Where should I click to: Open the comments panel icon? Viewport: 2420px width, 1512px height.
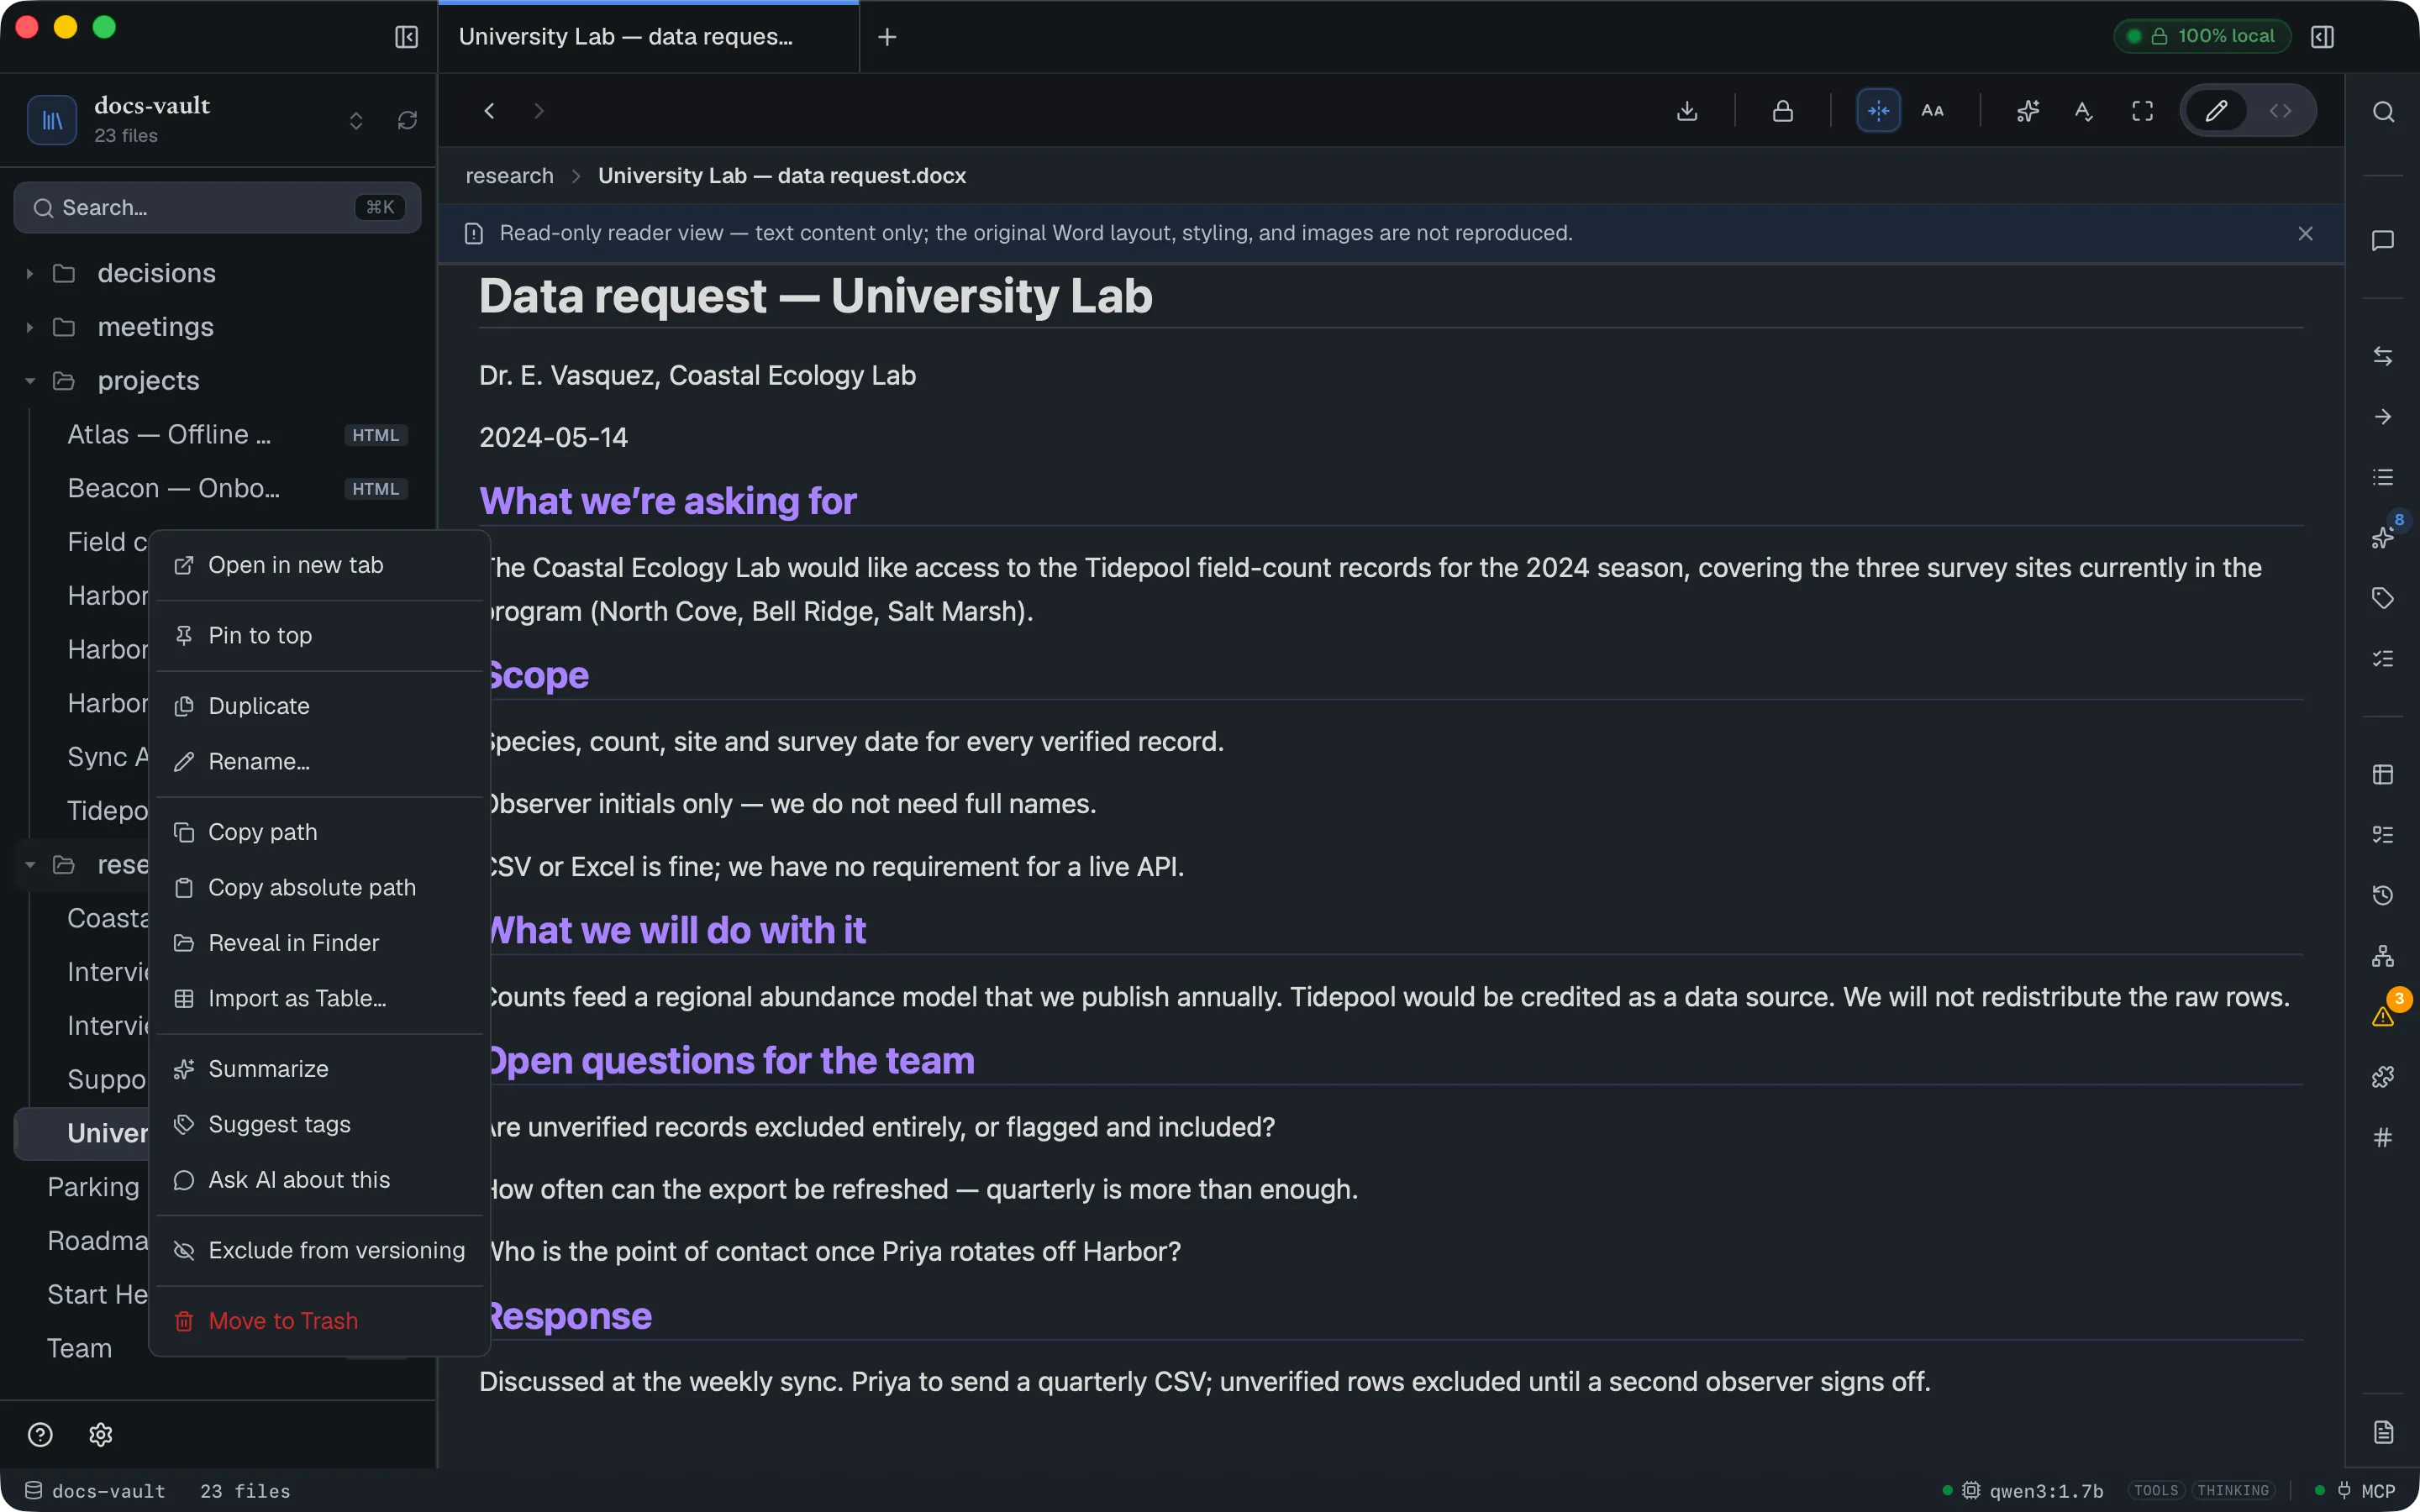[2383, 241]
